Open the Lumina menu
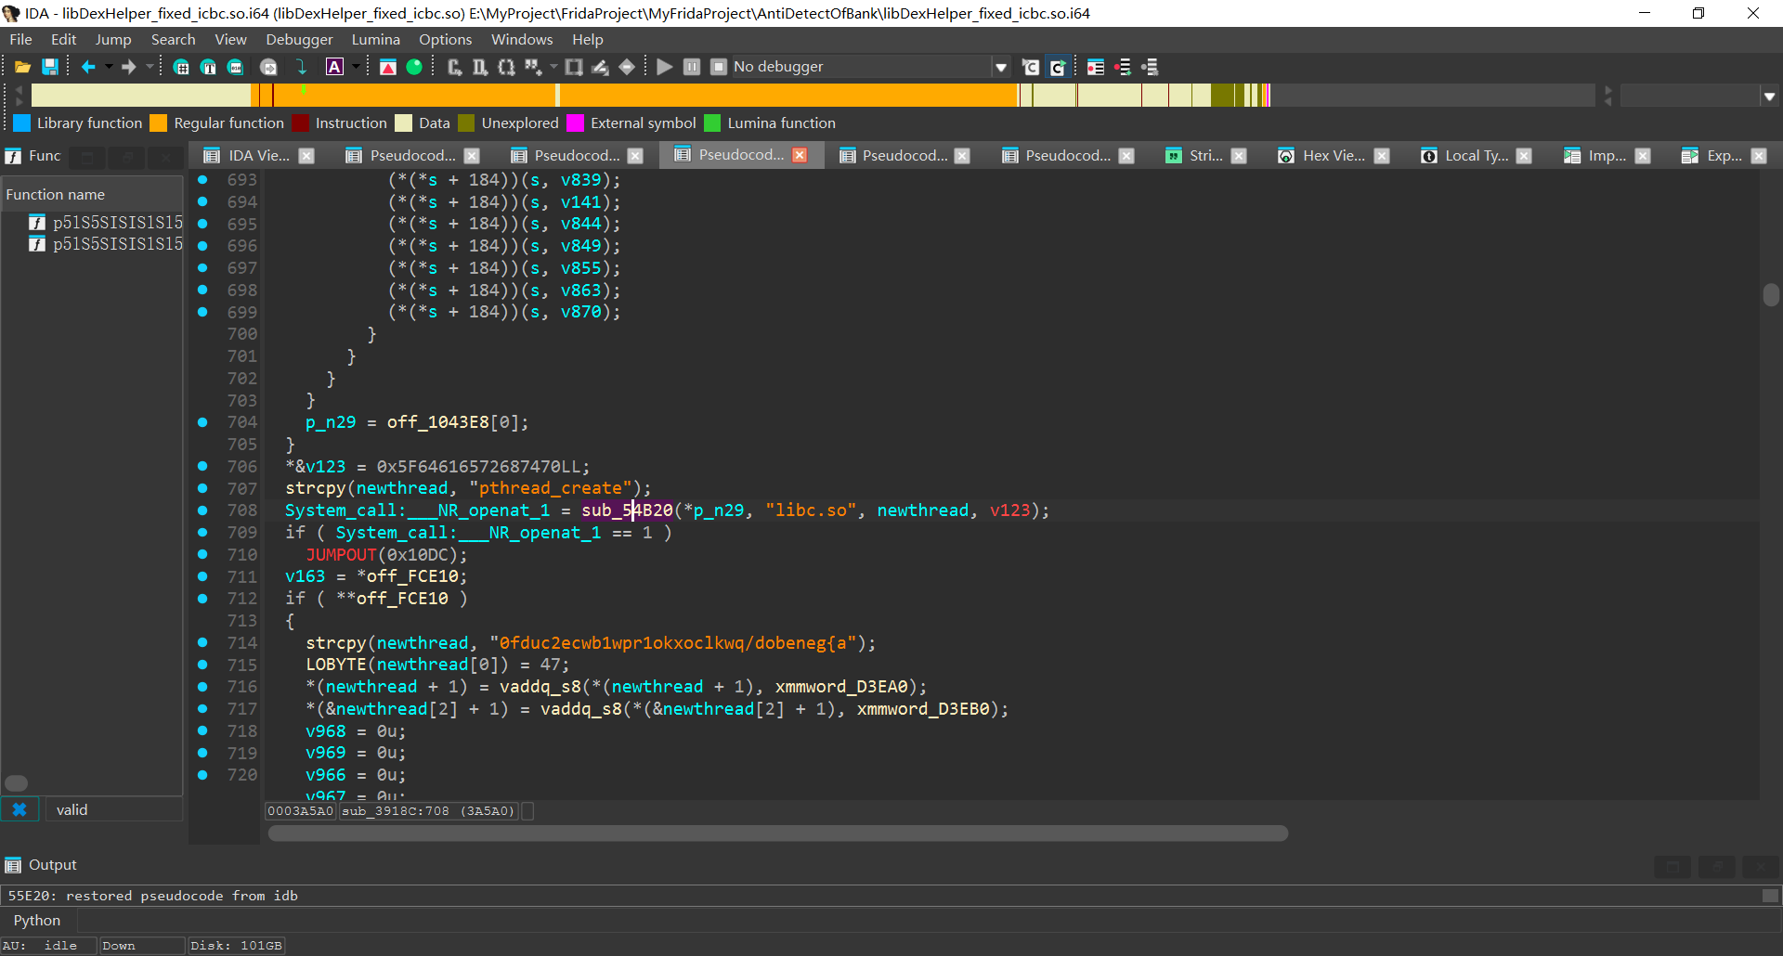Viewport: 1783px width, 956px height. point(375,40)
